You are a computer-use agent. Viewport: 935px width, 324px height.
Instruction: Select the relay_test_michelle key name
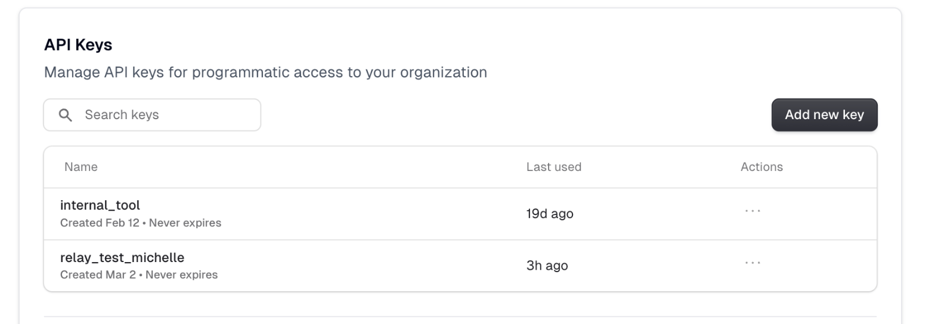122,258
